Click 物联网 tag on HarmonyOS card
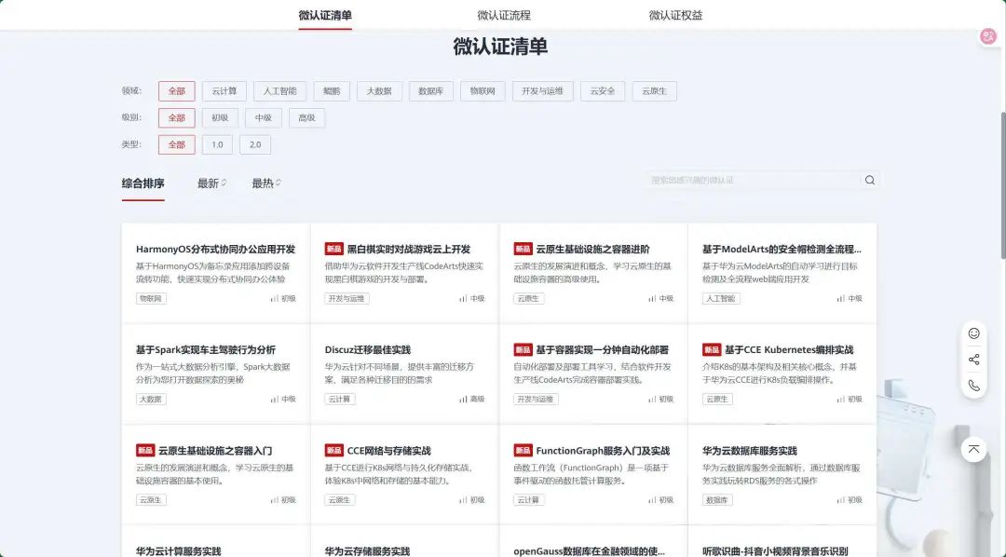This screenshot has width=1006, height=557. [151, 298]
